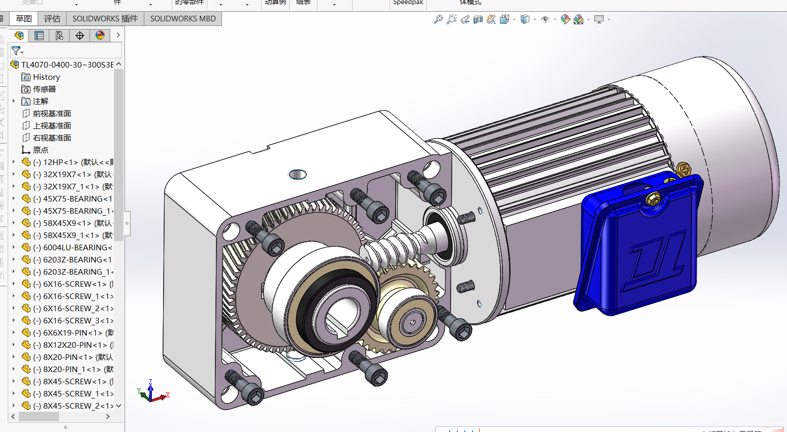Open the tree filter funnel
787x432 pixels.
point(17,51)
